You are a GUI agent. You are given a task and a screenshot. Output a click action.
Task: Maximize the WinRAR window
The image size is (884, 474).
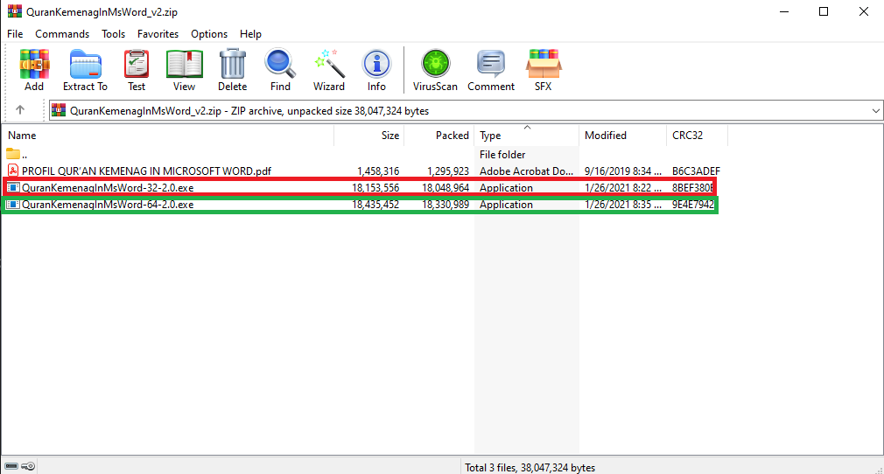point(824,11)
